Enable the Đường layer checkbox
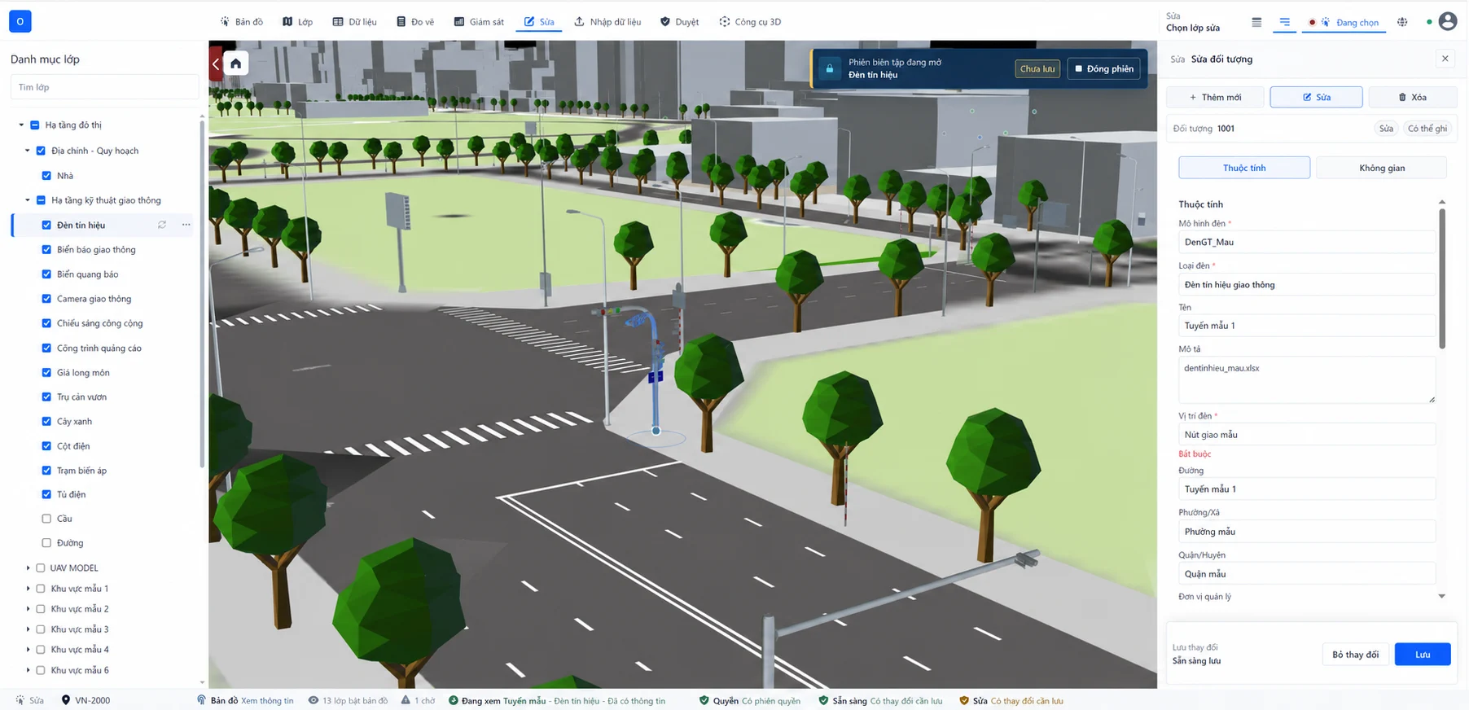 (46, 543)
